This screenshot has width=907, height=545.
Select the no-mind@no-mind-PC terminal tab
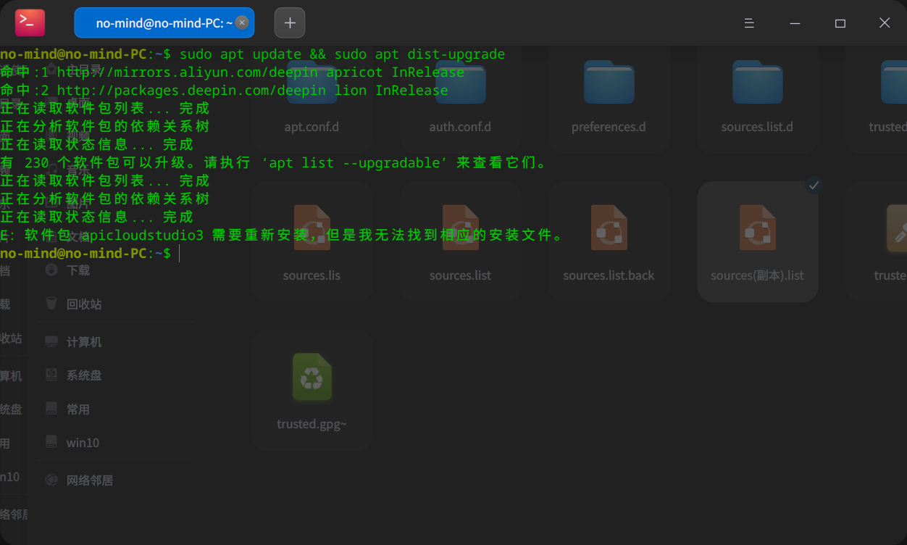point(164,22)
